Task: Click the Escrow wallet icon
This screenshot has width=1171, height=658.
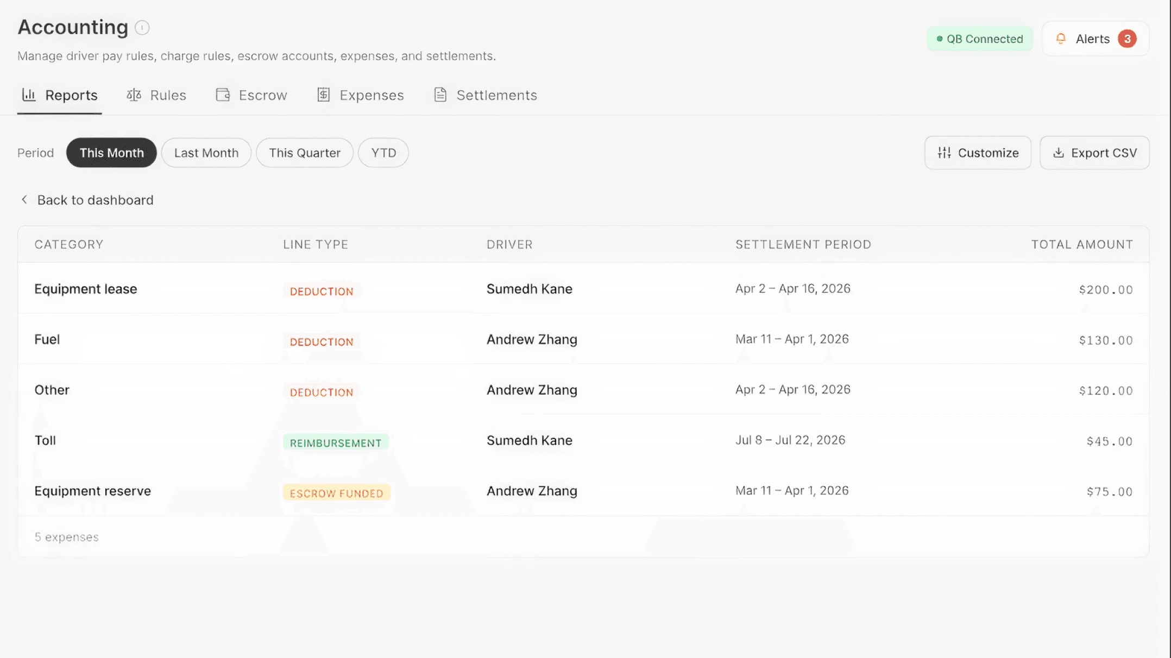Action: coord(223,95)
